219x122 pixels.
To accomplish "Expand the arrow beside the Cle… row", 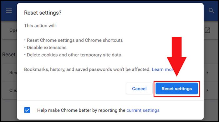I will point(207,90).
